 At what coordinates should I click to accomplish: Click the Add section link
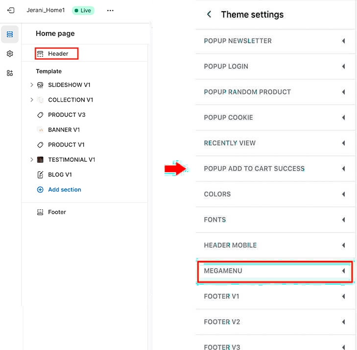[x=65, y=190]
